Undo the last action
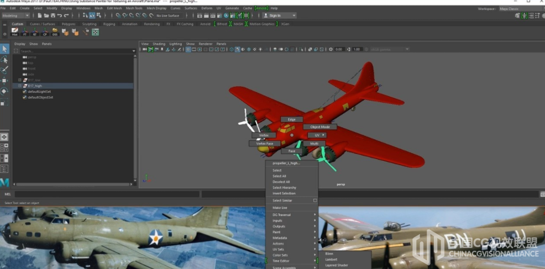Image resolution: width=545 pixels, height=269 pixels. click(60, 15)
